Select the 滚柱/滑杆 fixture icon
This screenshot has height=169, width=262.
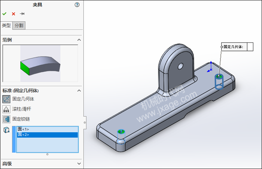point(6,109)
